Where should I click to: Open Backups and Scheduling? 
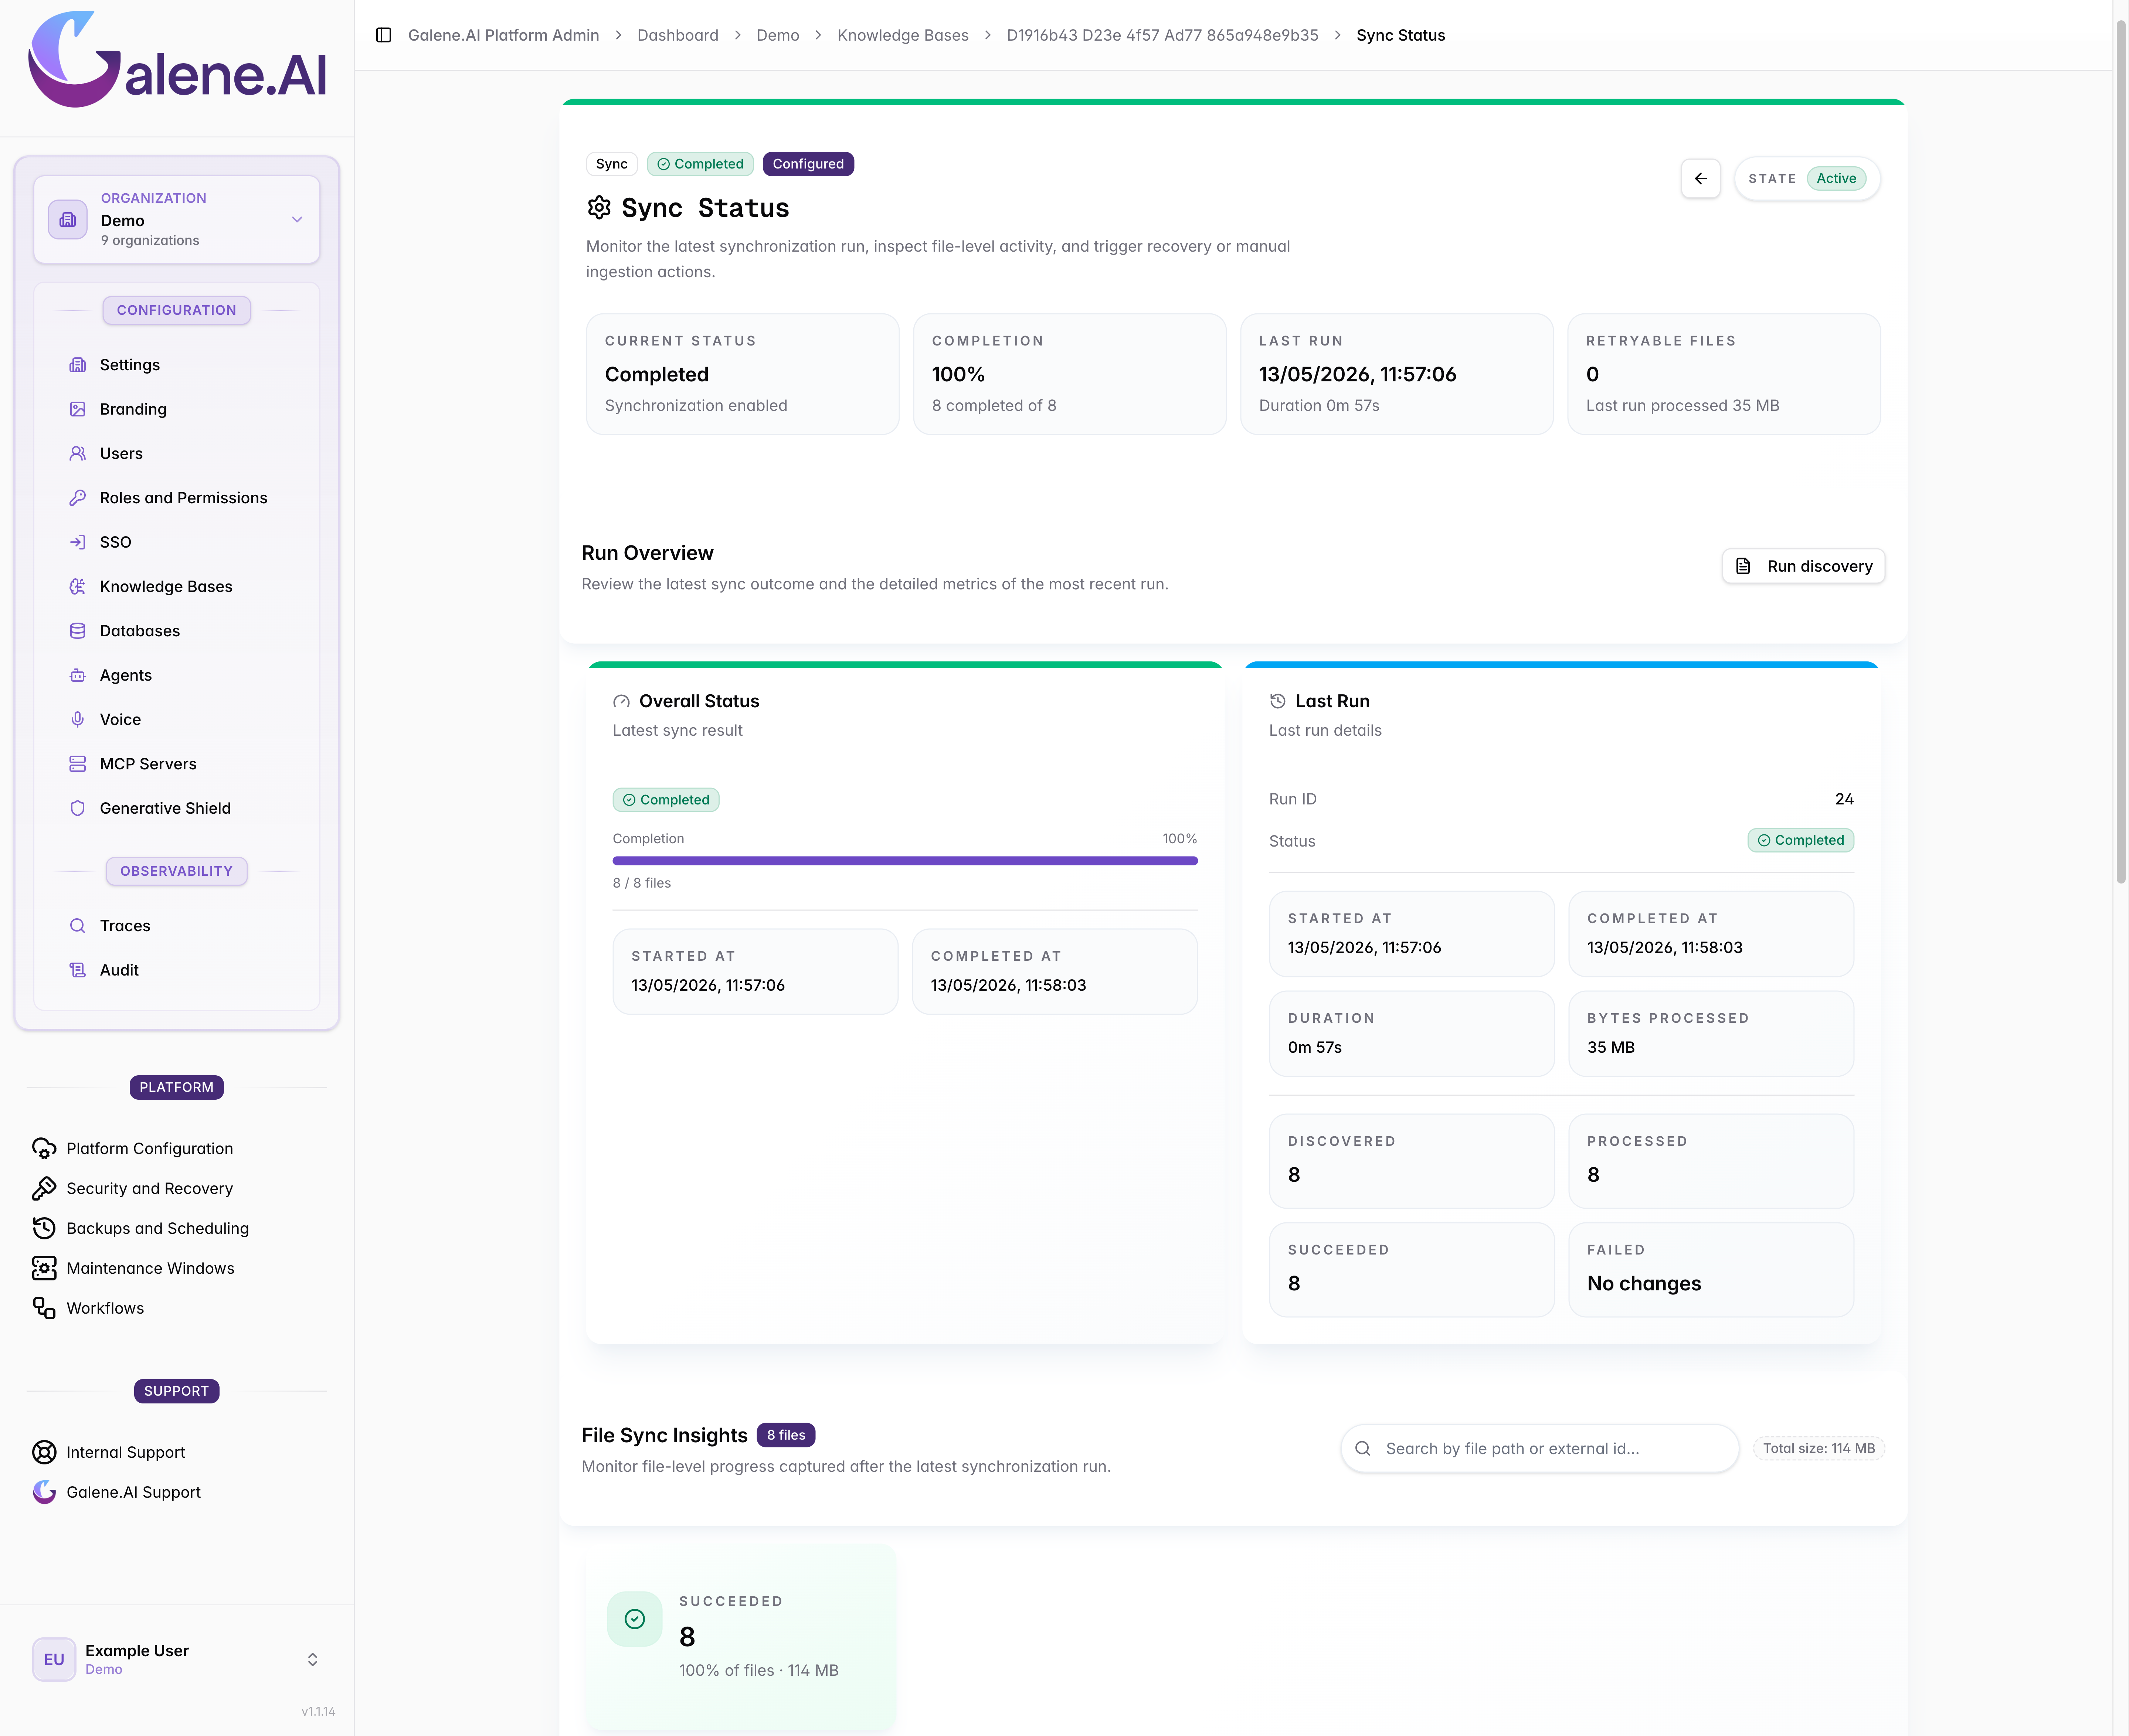pyautogui.click(x=157, y=1227)
